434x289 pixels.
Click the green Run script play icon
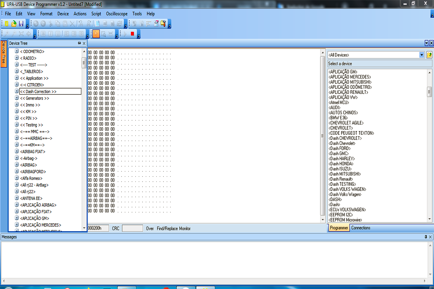pyautogui.click(x=125, y=34)
